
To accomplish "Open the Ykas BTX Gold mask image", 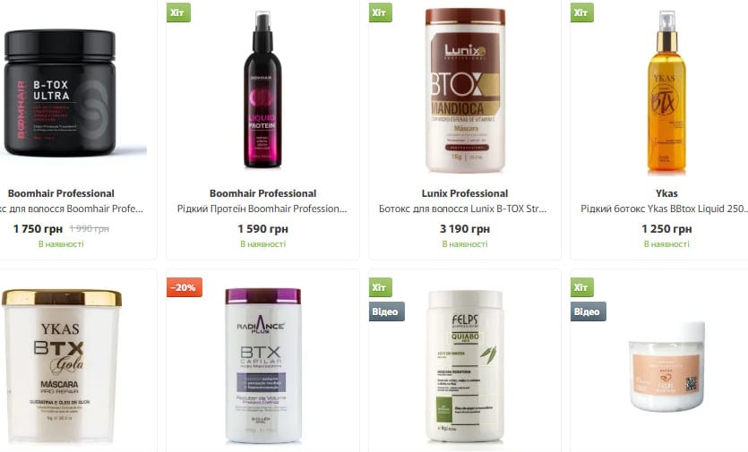I will pos(61,366).
